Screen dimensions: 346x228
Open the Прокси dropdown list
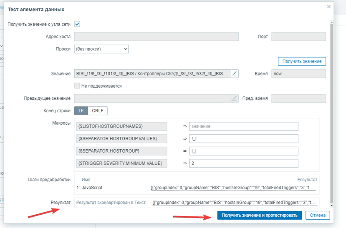[x=101, y=49]
